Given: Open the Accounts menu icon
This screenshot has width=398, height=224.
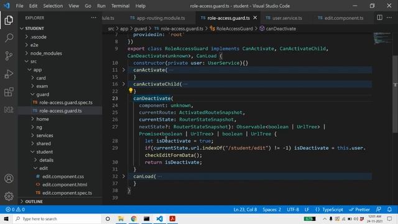Looking at the screenshot, I should (x=9, y=179).
